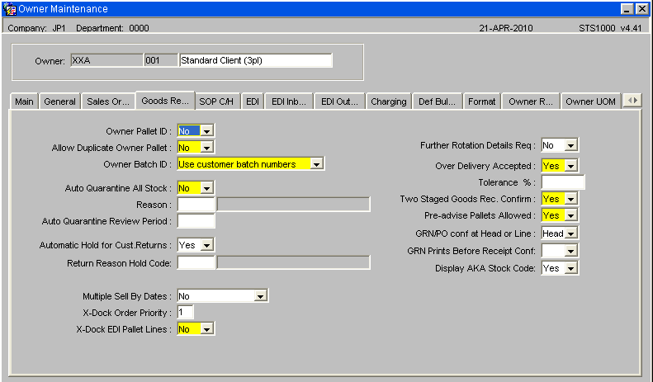This screenshot has height=382, width=653.
Task: Expand GRN Prints Before Receipt Conf dropdown
Action: point(571,251)
